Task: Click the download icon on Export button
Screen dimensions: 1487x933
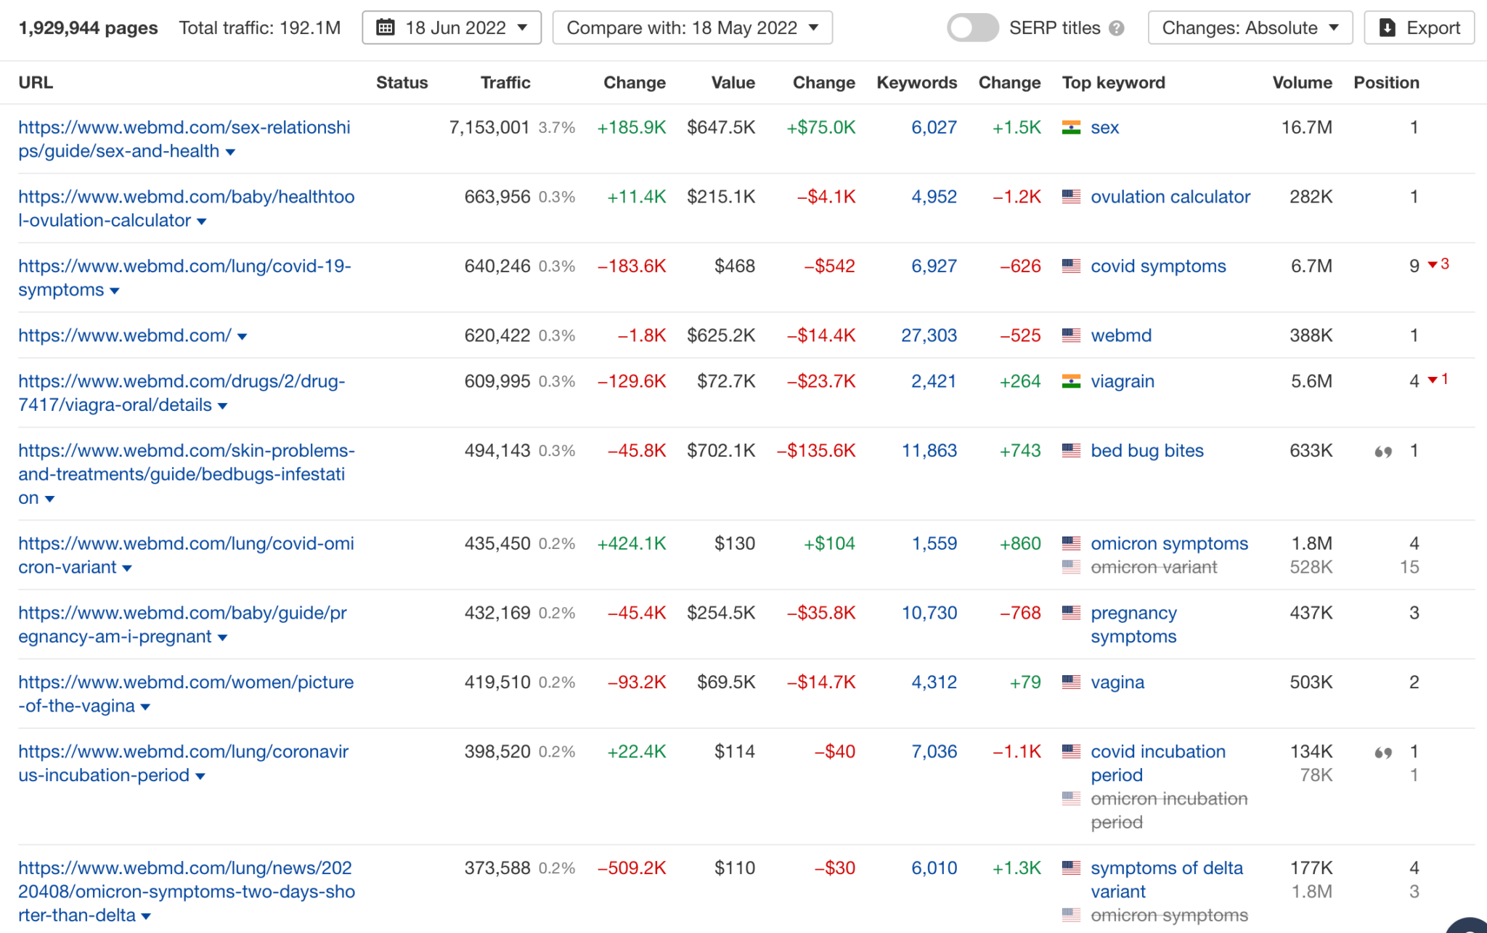Action: point(1387,28)
